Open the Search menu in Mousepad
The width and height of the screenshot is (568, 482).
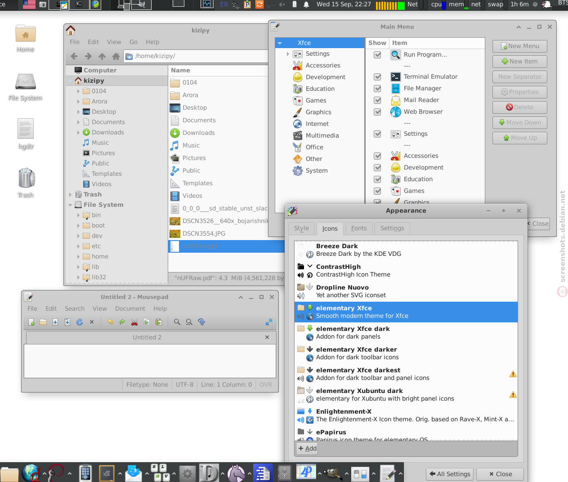(x=75, y=309)
